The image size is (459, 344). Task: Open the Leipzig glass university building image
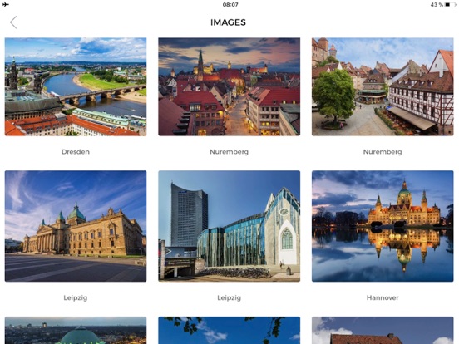click(229, 226)
